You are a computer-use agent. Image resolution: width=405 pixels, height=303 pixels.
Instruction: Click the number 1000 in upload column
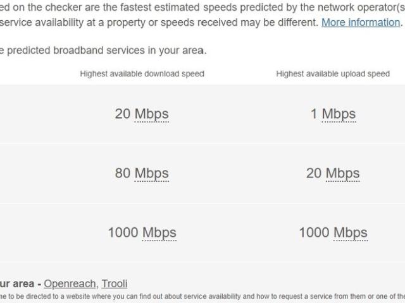(x=314, y=232)
